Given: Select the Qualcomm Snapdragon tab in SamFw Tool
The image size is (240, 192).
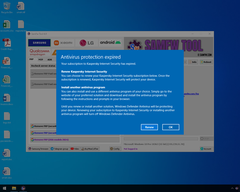Looking at the screenshot, I should coord(39,52).
